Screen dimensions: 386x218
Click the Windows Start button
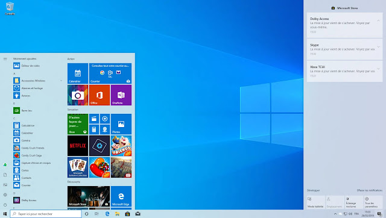[5, 214]
